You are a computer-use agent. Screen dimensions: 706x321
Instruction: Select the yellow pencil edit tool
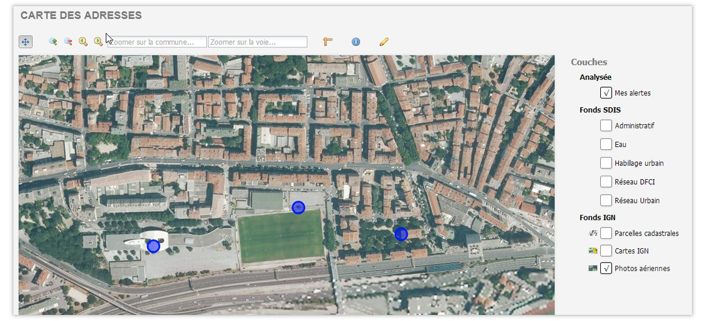tap(384, 42)
